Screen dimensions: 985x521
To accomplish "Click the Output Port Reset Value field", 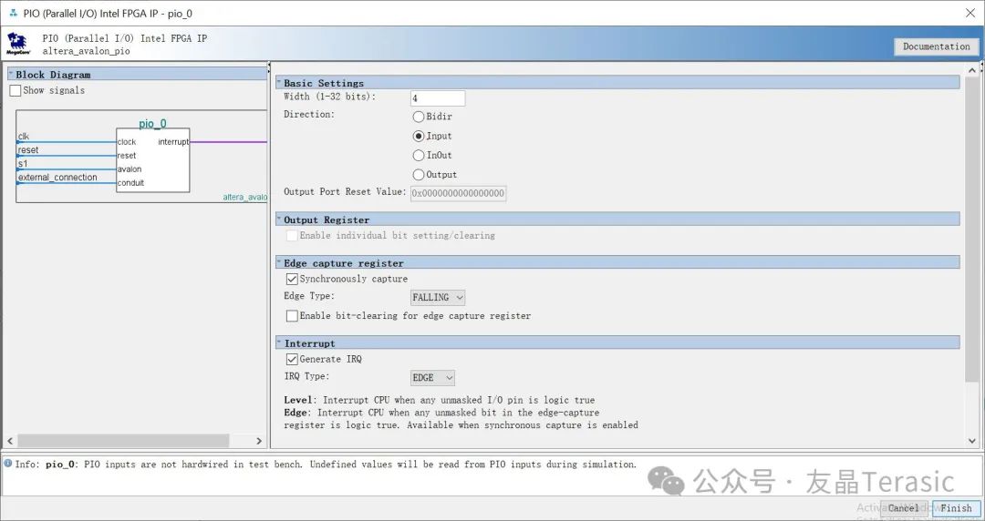I will (458, 193).
